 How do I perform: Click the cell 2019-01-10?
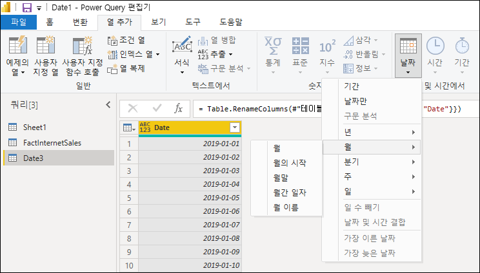pyautogui.click(x=190, y=265)
